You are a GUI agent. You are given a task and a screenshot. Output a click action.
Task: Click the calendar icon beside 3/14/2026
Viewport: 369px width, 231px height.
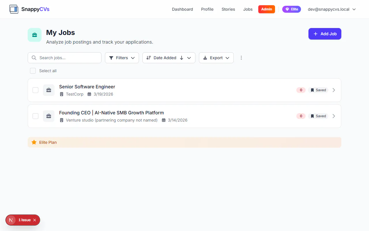coord(164,120)
